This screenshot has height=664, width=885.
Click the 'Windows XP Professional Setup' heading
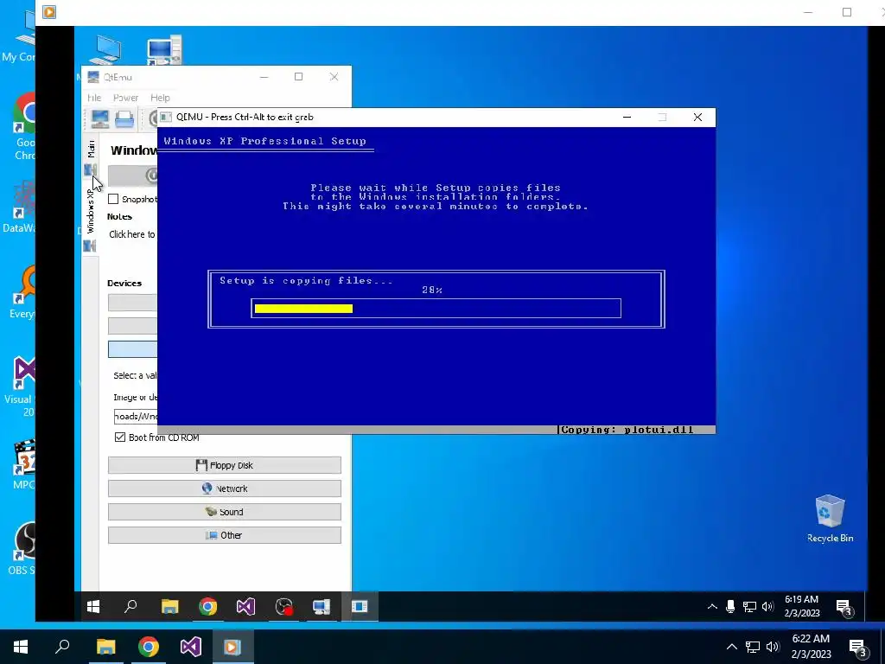click(x=264, y=141)
